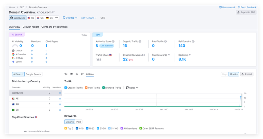Toggle AI Overviews checkbox
This screenshot has height=139, width=263.
[122, 128]
